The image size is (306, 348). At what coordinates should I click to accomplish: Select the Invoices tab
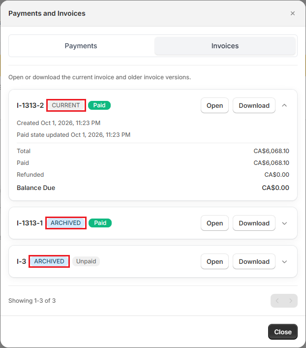coord(225,46)
